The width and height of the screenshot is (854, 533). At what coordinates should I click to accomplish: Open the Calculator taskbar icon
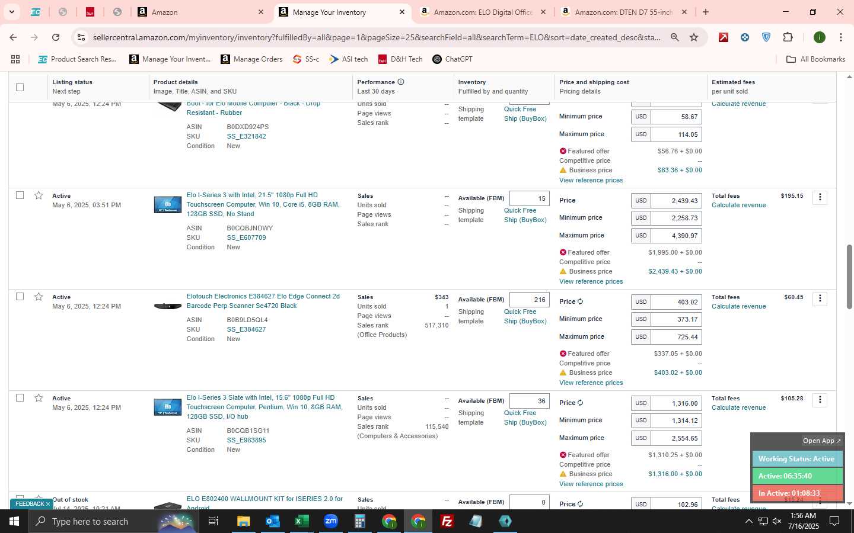click(x=359, y=521)
